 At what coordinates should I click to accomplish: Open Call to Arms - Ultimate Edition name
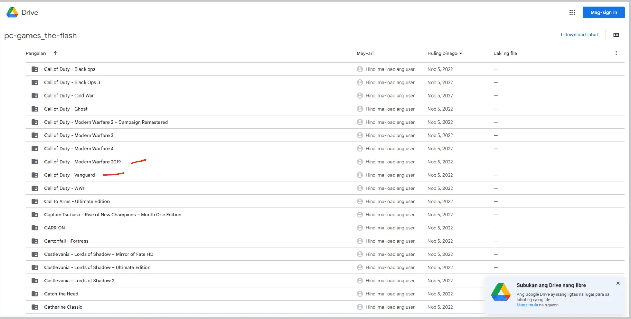pos(77,201)
